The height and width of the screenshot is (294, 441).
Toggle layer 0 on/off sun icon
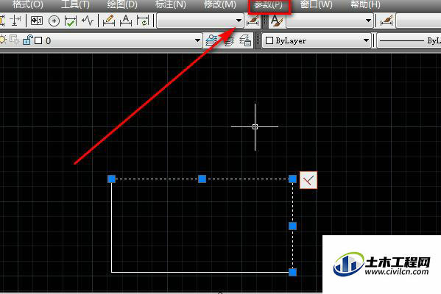3,40
